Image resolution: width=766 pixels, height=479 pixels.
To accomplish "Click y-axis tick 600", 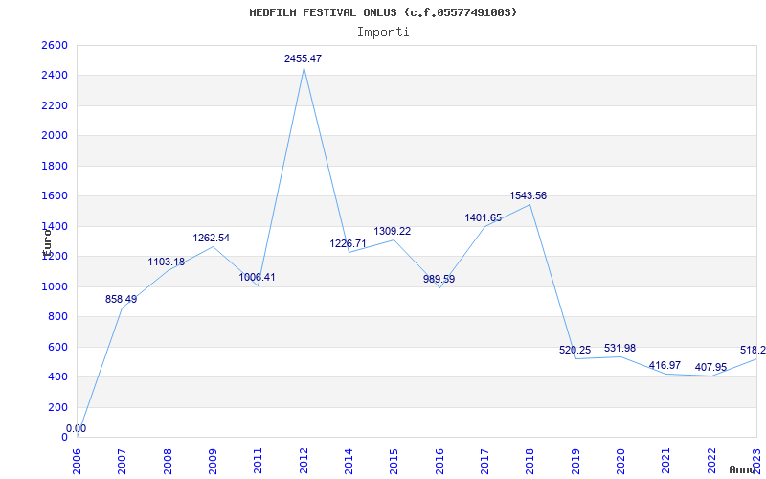I will click(x=57, y=347).
